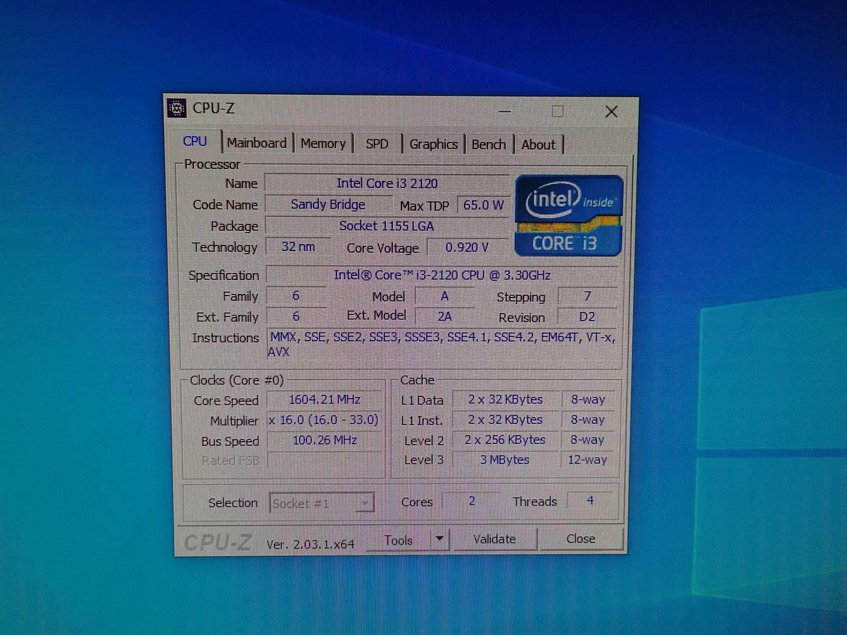Image resolution: width=847 pixels, height=635 pixels.
Task: Click the Intel Core i3 logo badge
Action: [x=569, y=215]
